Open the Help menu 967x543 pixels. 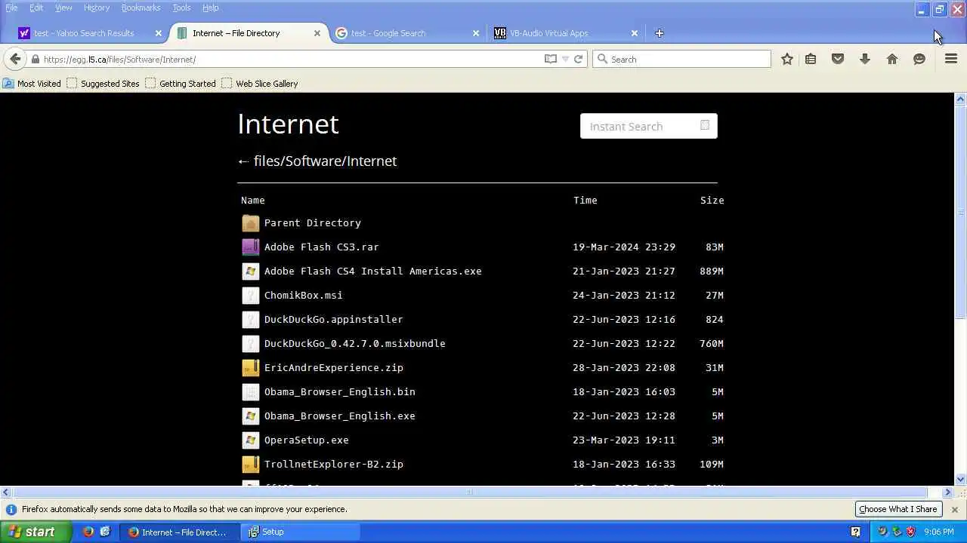(211, 8)
